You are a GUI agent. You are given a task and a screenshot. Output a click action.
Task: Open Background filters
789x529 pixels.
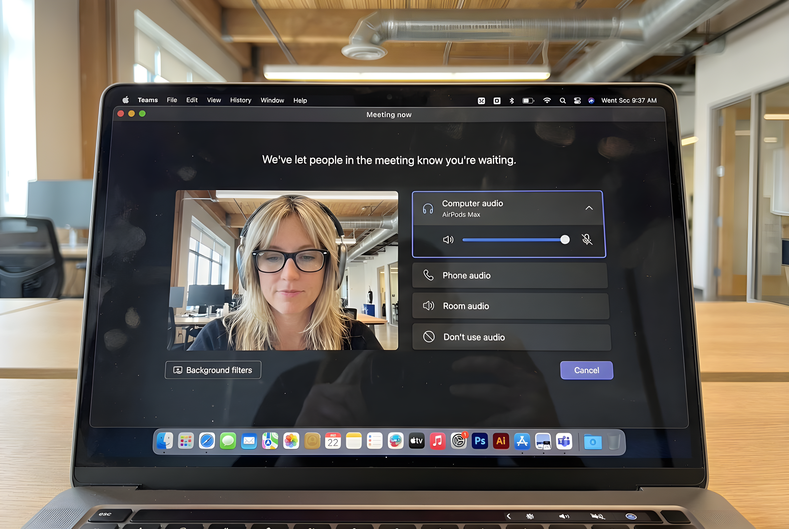pyautogui.click(x=213, y=370)
